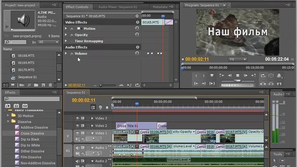Collapse the Video 1 track
Viewport: 297px width, 167px height.
92,133
